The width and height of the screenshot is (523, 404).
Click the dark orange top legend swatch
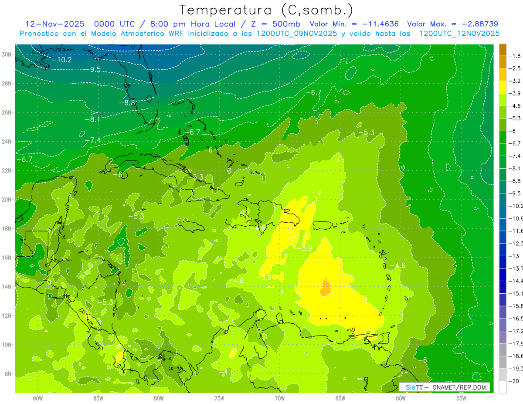click(503, 50)
